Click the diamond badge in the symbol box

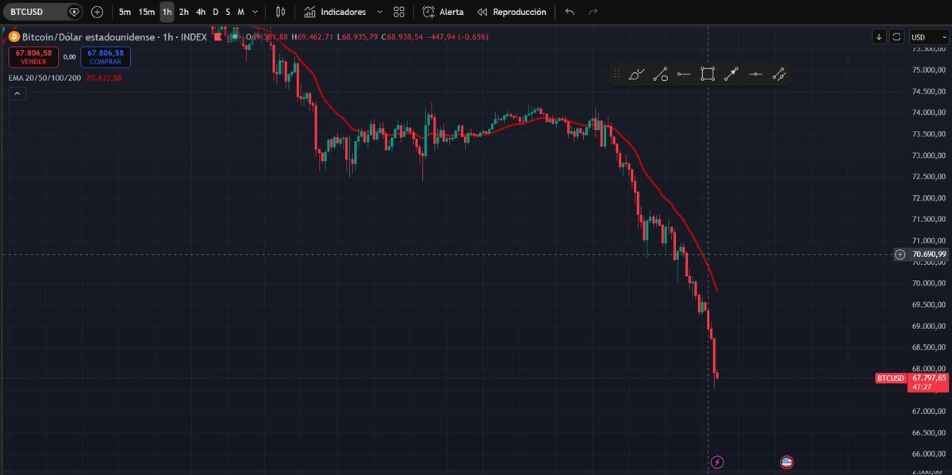(74, 12)
